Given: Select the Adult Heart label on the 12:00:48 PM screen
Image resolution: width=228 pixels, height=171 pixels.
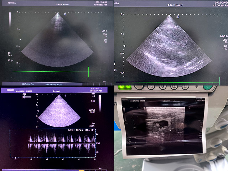Looking at the screenshot, I should click(x=175, y=5).
